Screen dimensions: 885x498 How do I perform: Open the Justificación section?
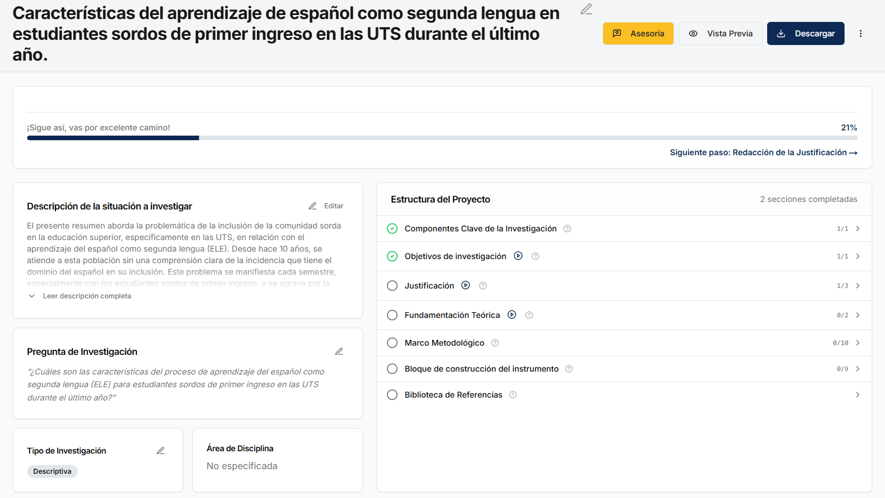click(x=624, y=286)
